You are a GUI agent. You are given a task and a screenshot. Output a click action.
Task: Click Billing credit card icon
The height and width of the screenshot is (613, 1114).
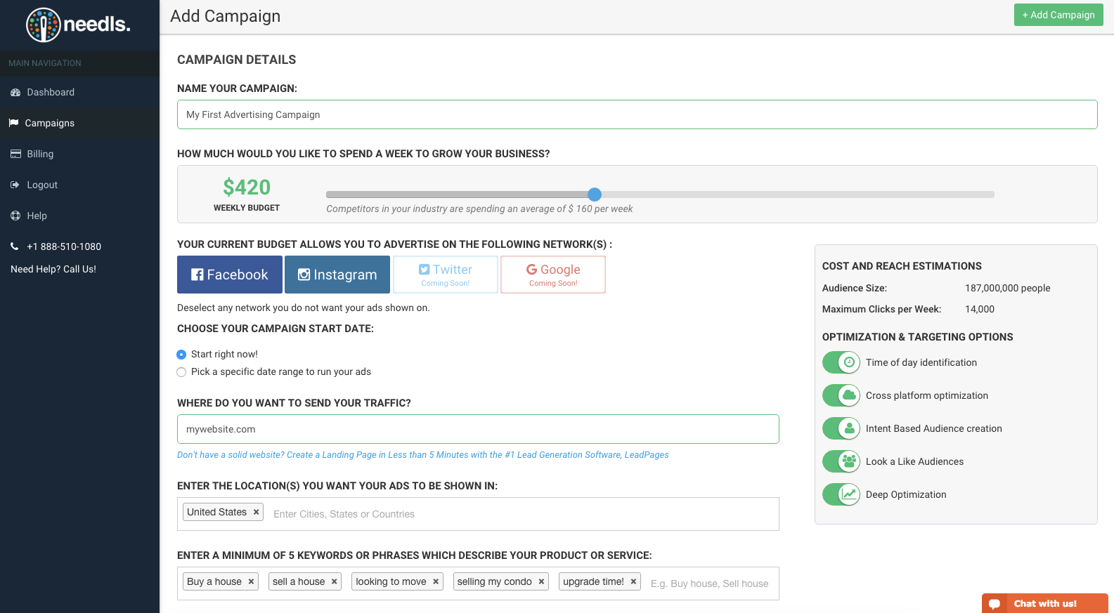click(x=15, y=154)
